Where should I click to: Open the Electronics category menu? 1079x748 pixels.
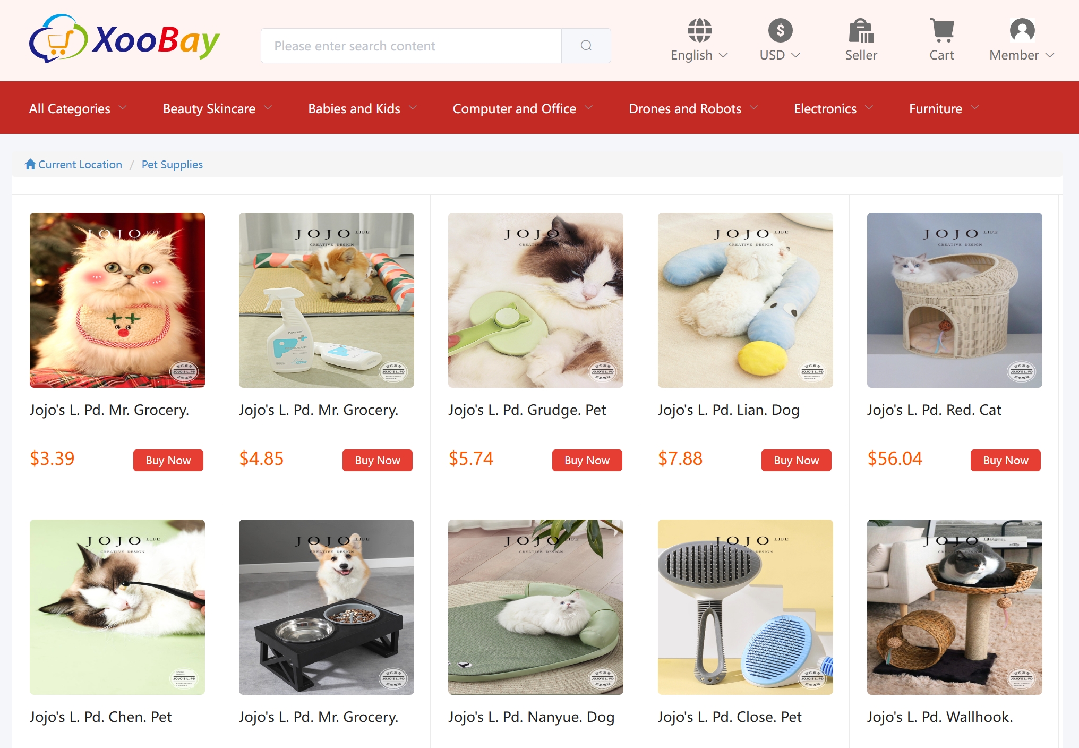(834, 108)
